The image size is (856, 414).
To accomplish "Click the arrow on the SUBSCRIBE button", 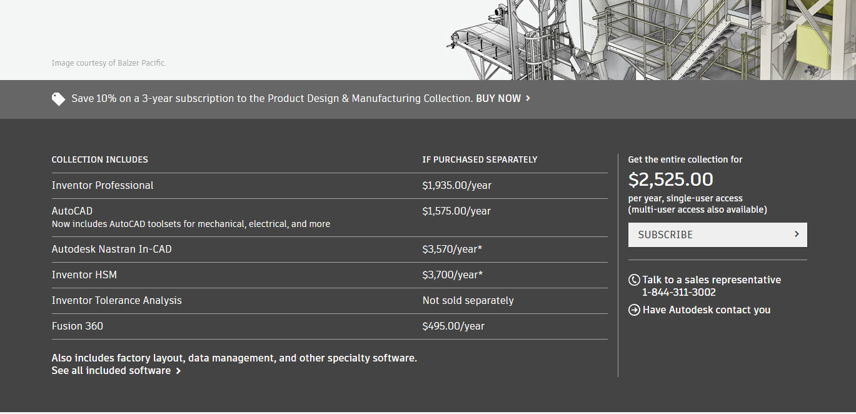I will click(x=797, y=235).
